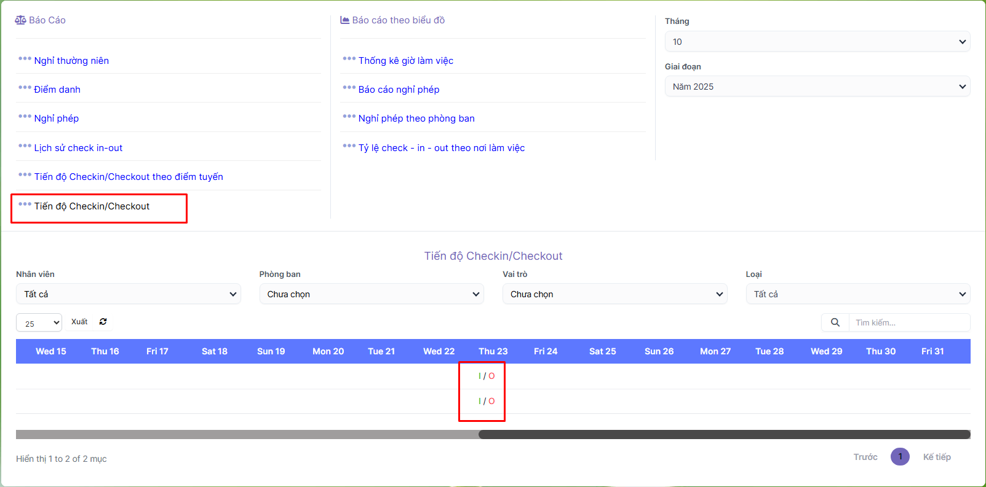
Task: Open the Giai đoạn year dropdown
Action: tap(817, 87)
